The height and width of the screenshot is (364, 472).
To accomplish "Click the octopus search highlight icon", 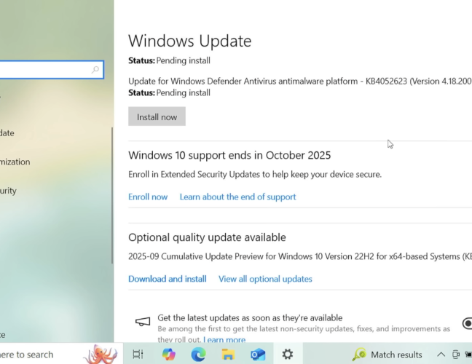I will pyautogui.click(x=100, y=354).
